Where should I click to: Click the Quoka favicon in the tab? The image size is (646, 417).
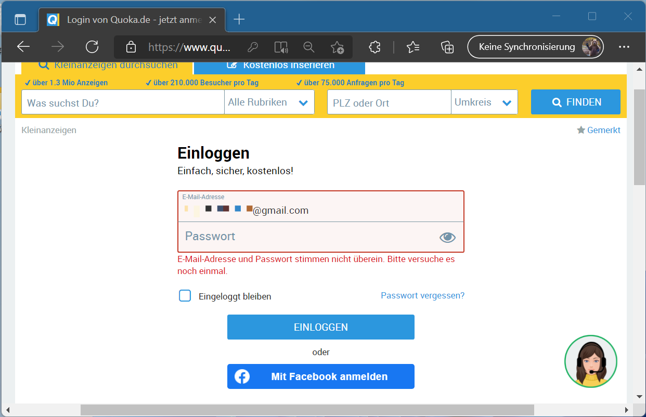pyautogui.click(x=53, y=20)
